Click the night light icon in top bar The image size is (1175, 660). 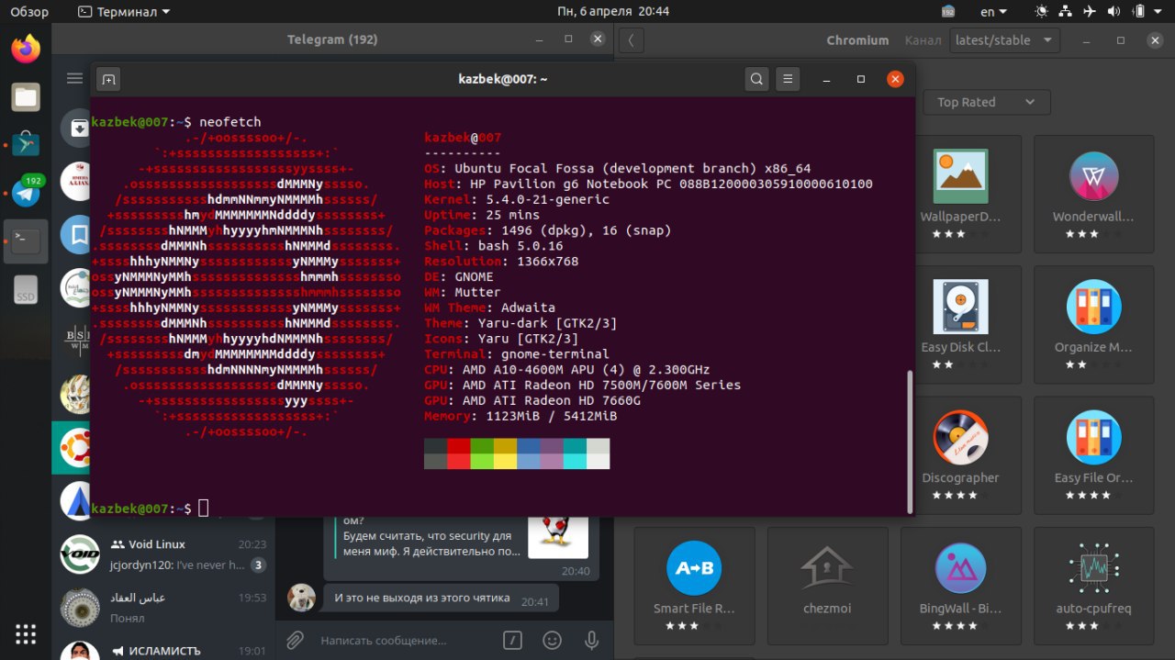pos(1041,12)
